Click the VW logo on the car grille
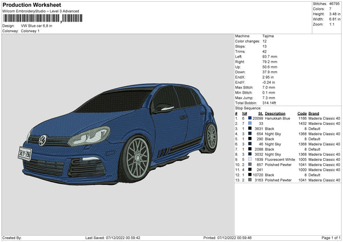This screenshot has height=242, width=343. pyautogui.click(x=42, y=140)
